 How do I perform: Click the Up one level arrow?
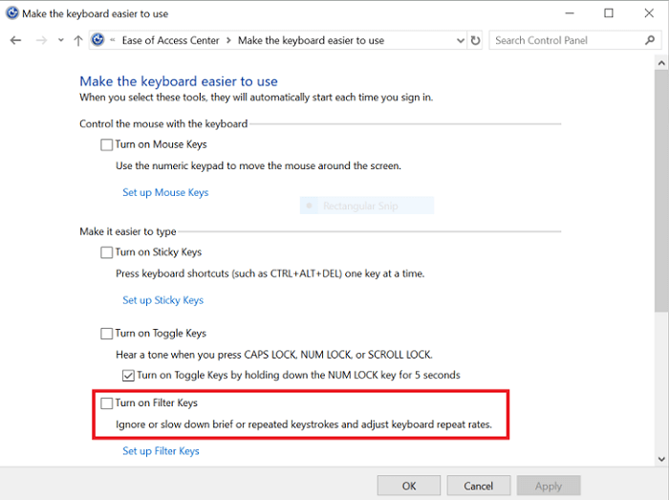tap(78, 40)
